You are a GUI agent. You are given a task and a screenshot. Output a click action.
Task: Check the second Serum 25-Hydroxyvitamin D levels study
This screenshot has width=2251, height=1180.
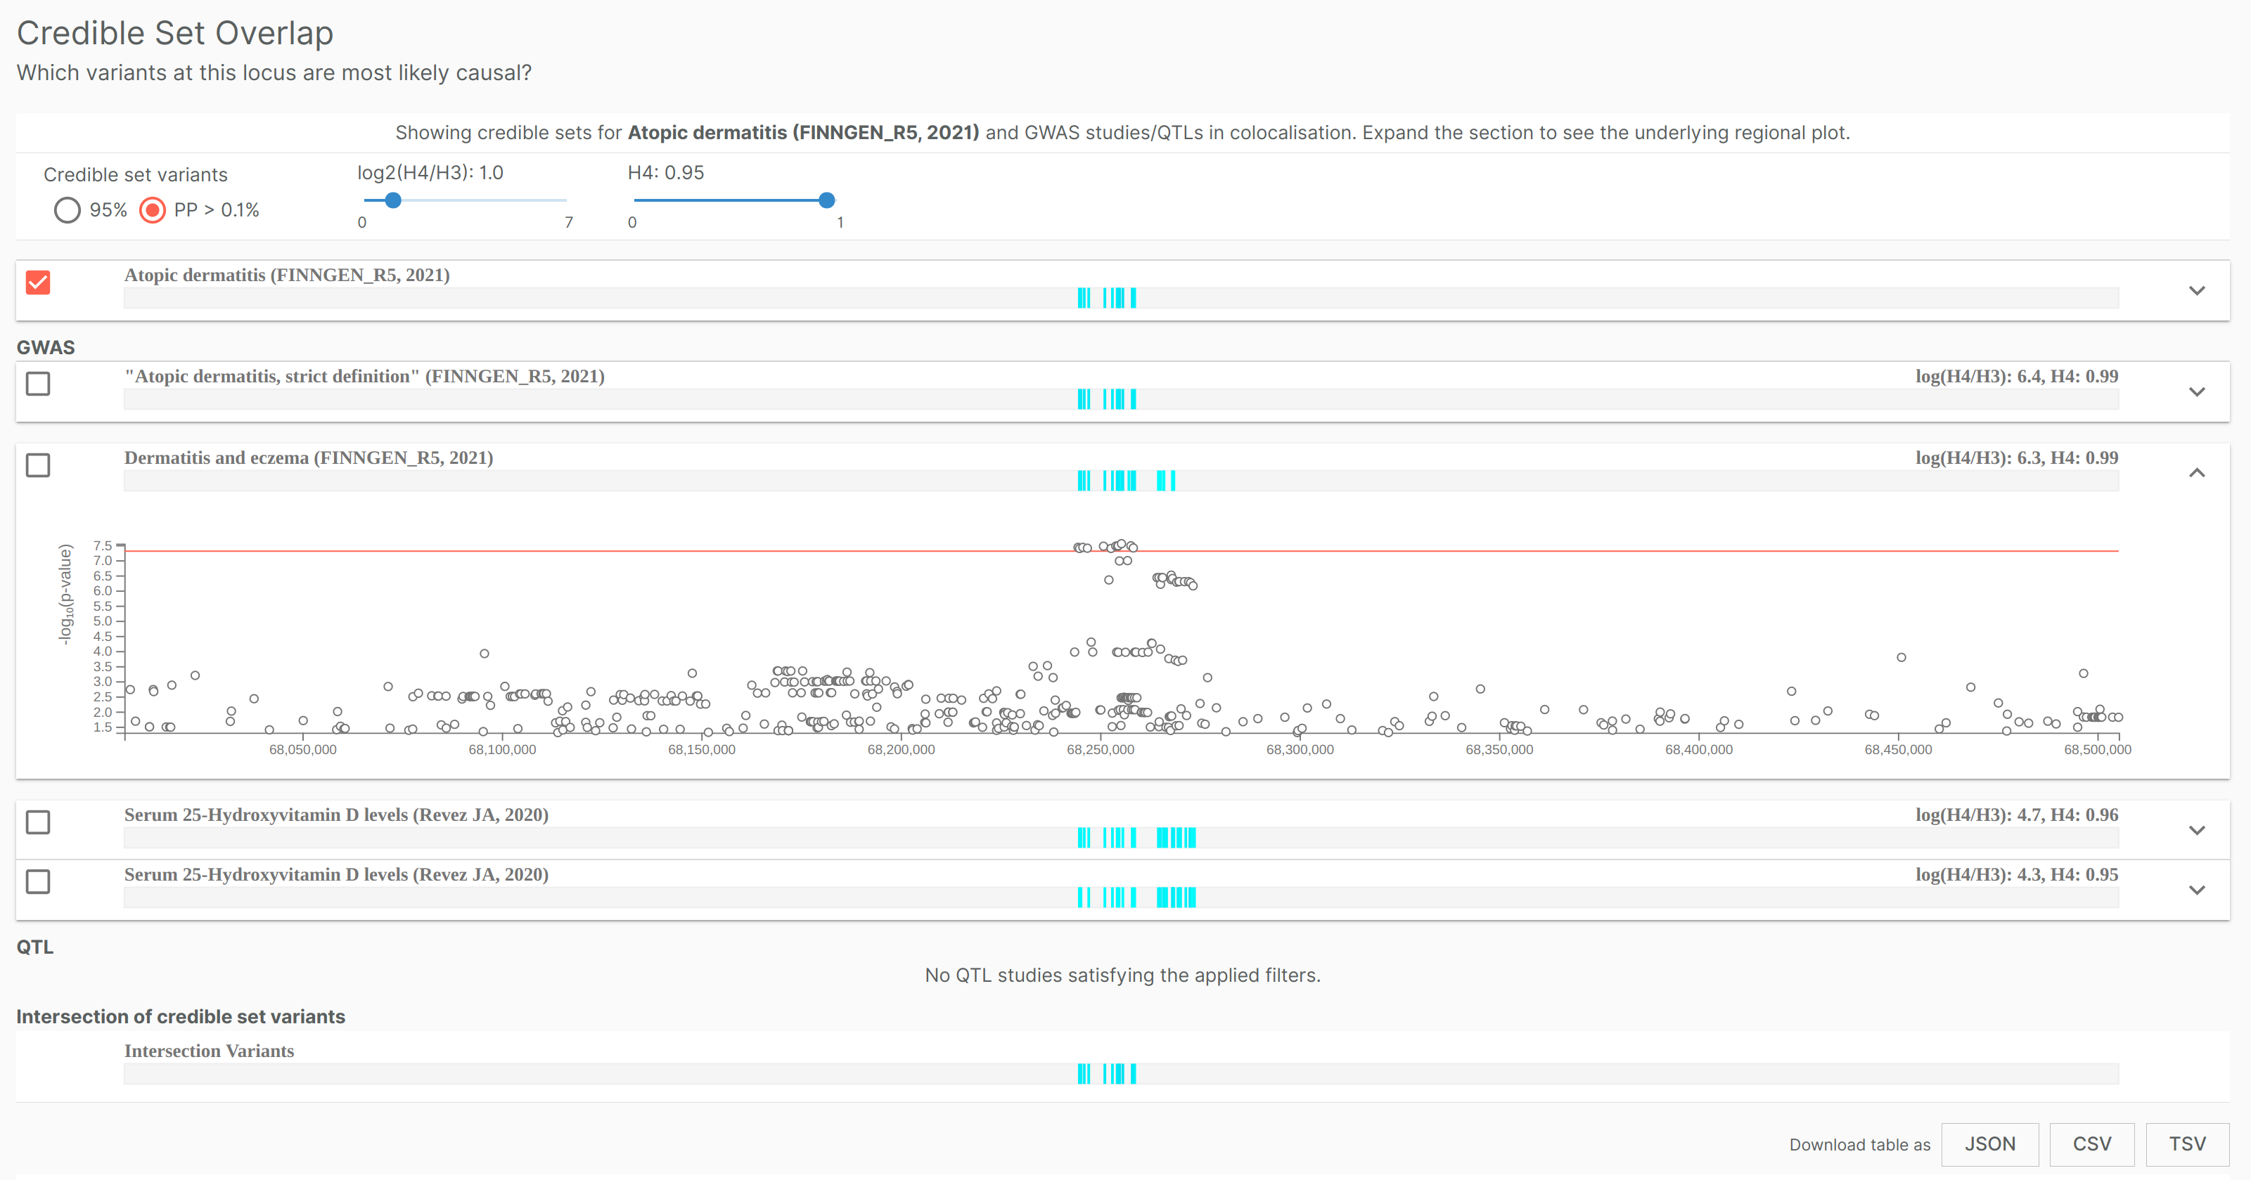(37, 882)
